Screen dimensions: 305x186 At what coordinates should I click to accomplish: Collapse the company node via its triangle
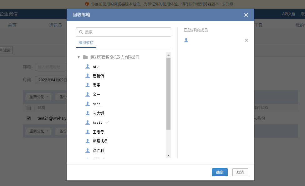click(79, 57)
